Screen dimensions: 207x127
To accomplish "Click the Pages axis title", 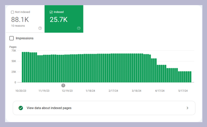I will (13, 47).
